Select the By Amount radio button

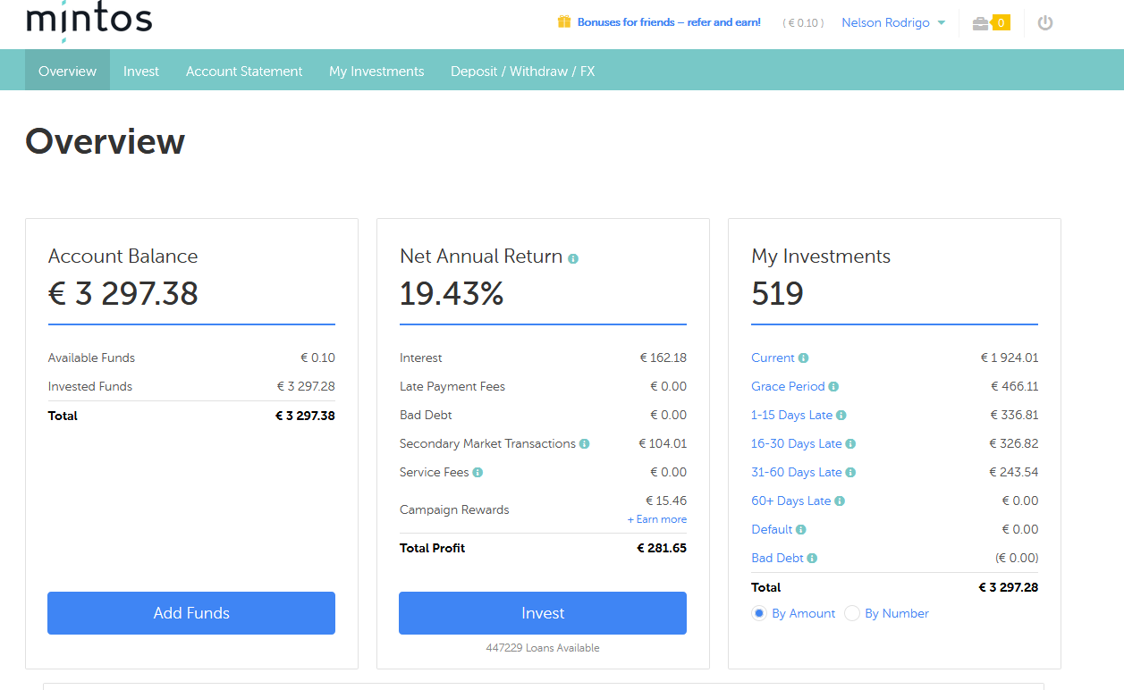pos(759,613)
